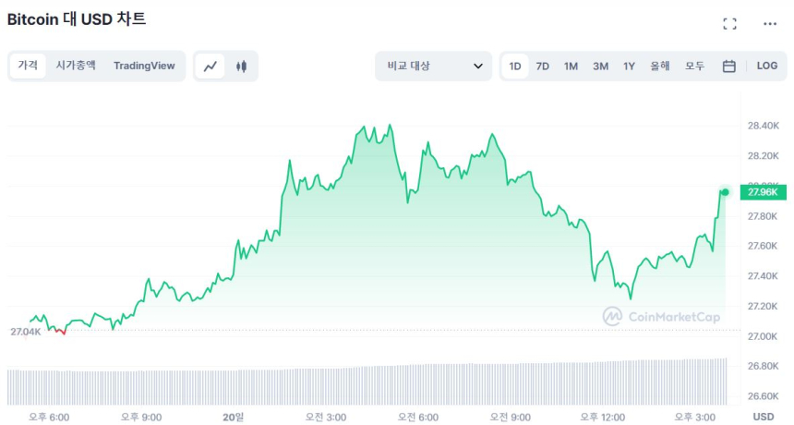Image resolution: width=794 pixels, height=425 pixels.
Task: Switch to candlestick chart view
Action: [242, 67]
